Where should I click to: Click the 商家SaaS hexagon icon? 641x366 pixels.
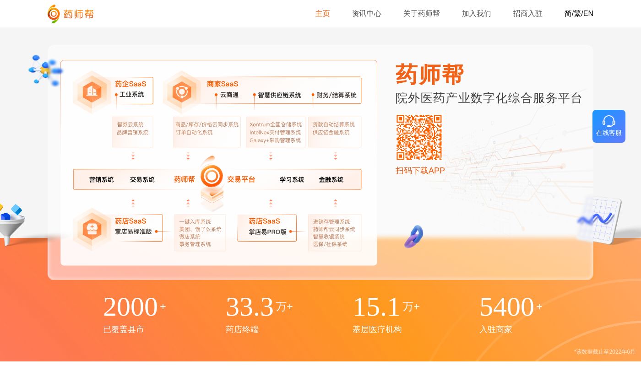tap(182, 92)
